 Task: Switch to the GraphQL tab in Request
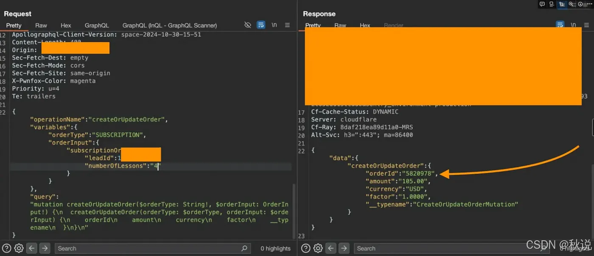pos(97,25)
